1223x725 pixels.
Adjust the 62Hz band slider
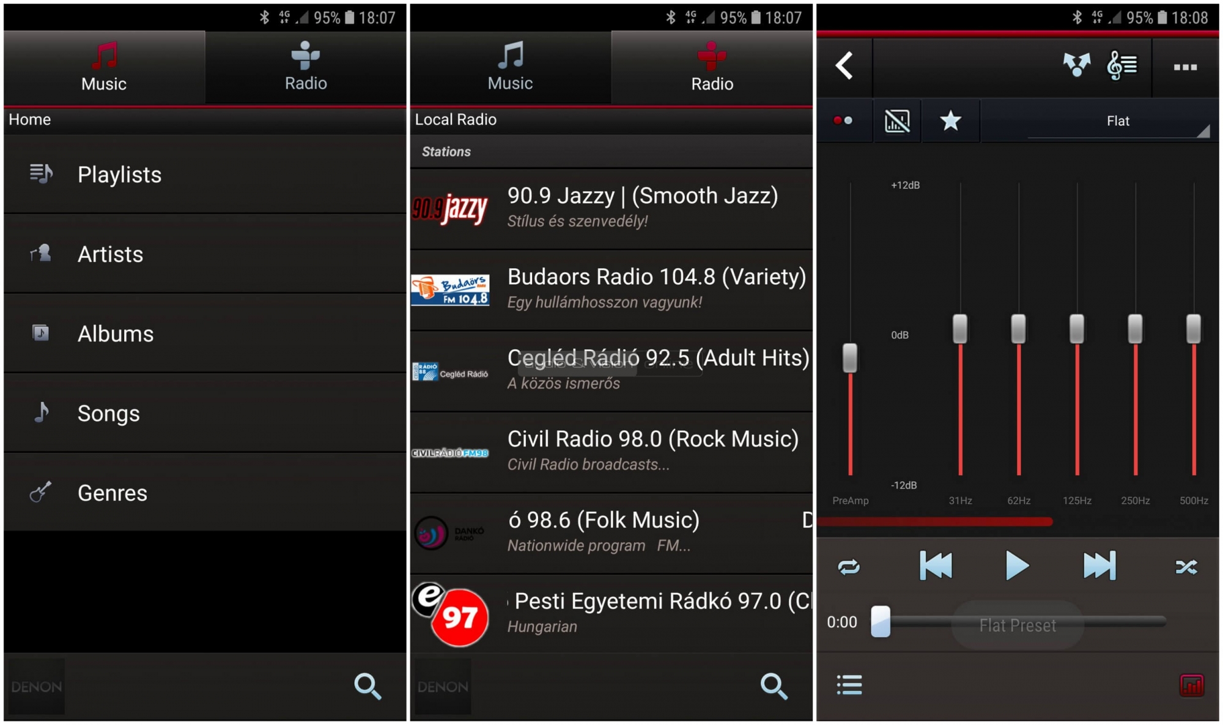click(x=1018, y=329)
